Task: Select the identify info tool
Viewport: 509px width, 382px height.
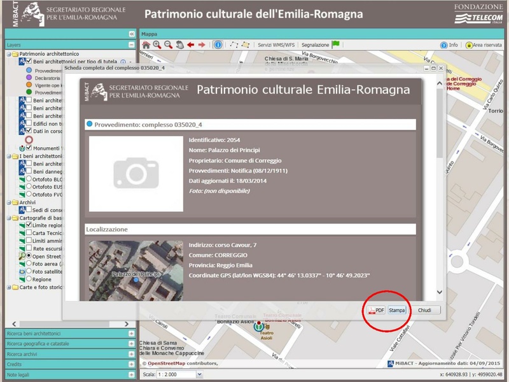Action: click(218, 45)
